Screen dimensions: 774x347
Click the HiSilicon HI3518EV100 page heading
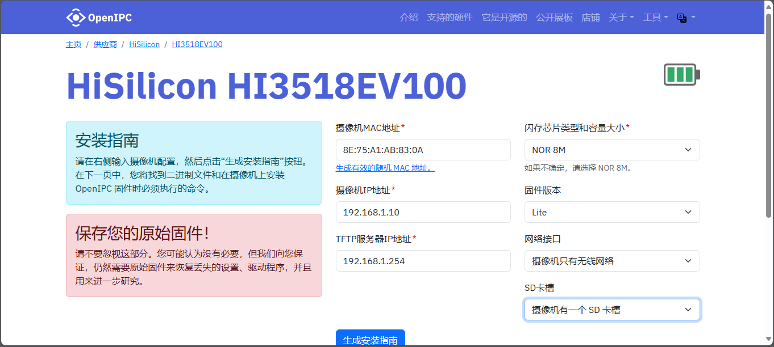pos(267,86)
